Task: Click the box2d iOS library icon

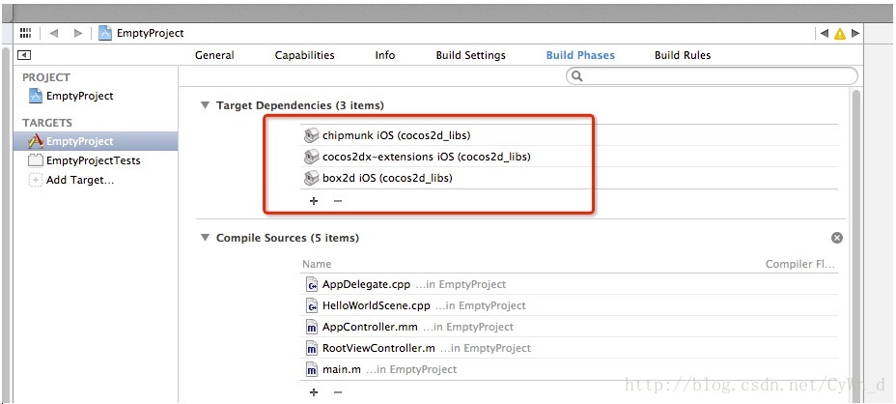Action: click(311, 178)
